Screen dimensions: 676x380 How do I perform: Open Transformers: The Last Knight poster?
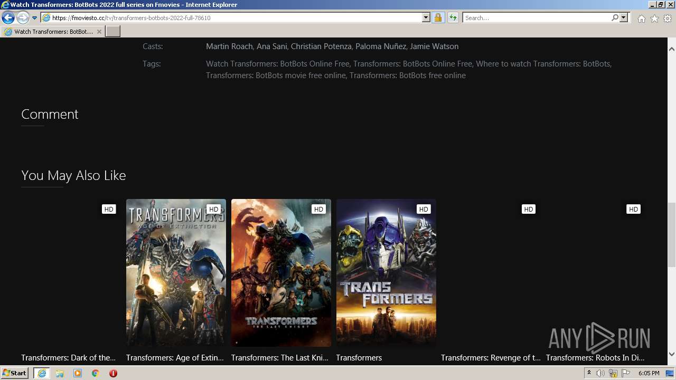pyautogui.click(x=281, y=273)
